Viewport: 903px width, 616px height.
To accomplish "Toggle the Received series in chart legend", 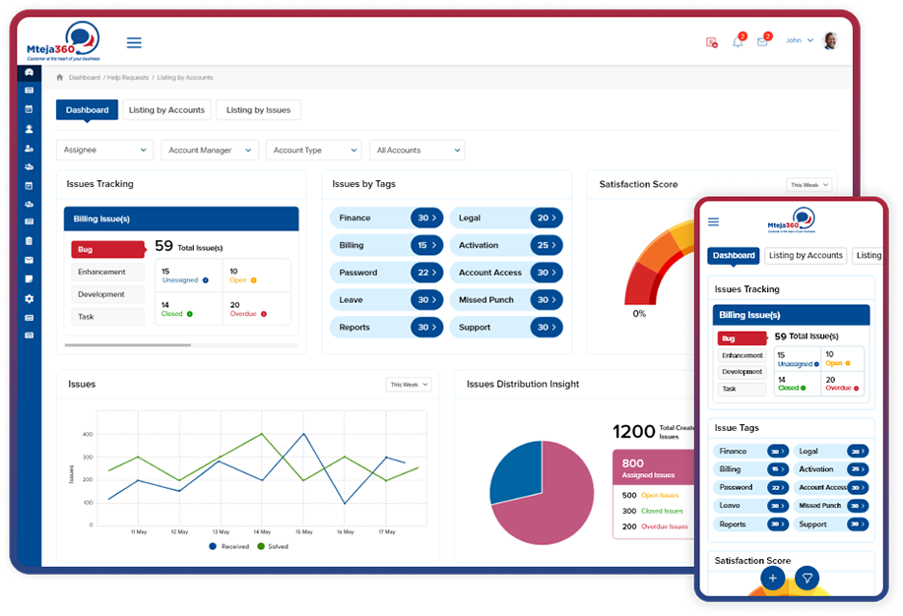I will point(228,546).
